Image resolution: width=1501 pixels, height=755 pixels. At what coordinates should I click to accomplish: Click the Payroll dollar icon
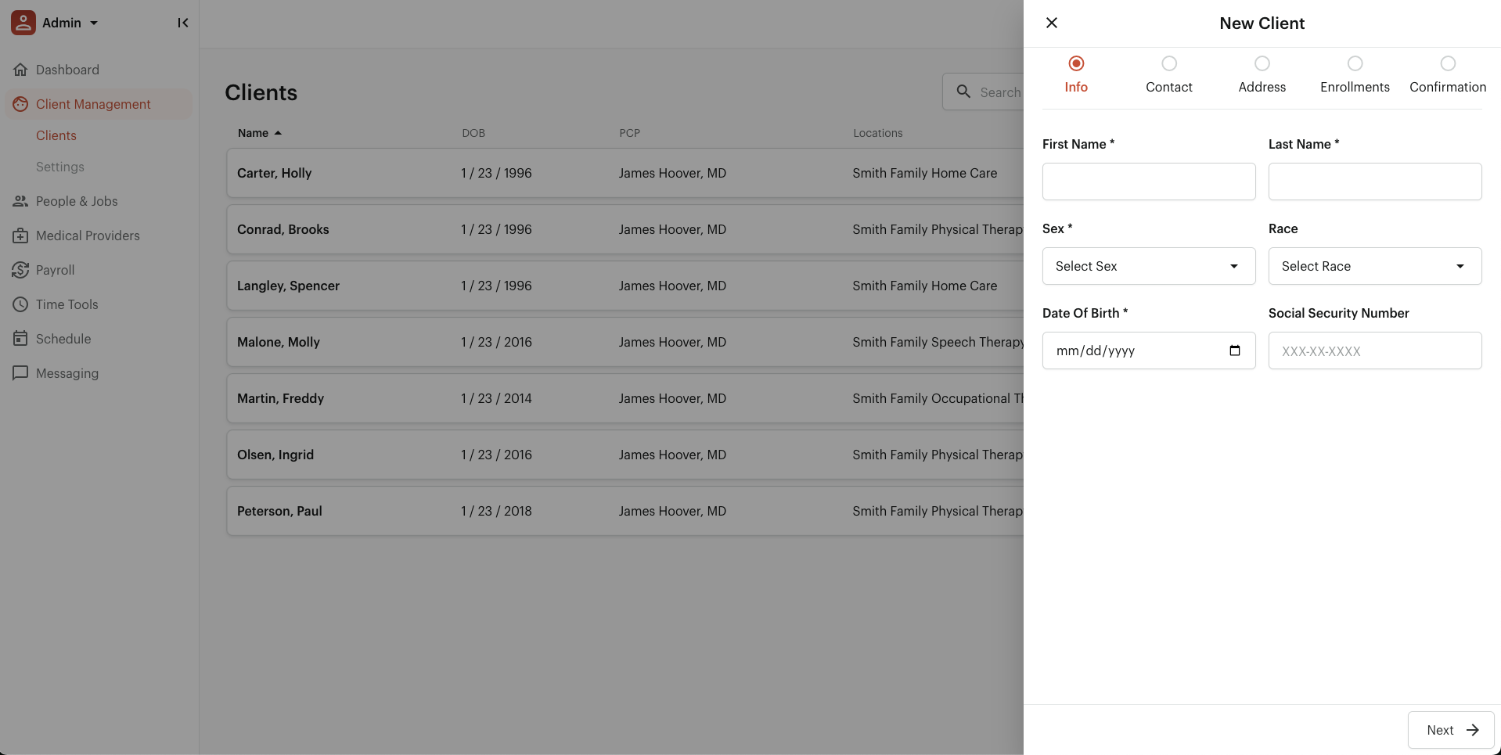point(20,270)
